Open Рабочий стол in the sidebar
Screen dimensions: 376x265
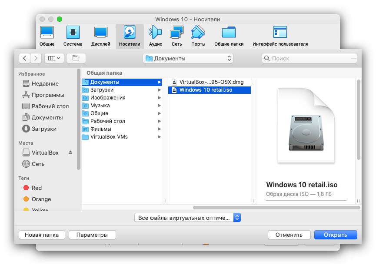pos(46,106)
